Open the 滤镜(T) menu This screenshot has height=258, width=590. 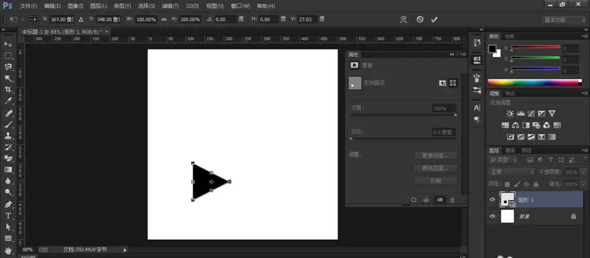(170, 6)
